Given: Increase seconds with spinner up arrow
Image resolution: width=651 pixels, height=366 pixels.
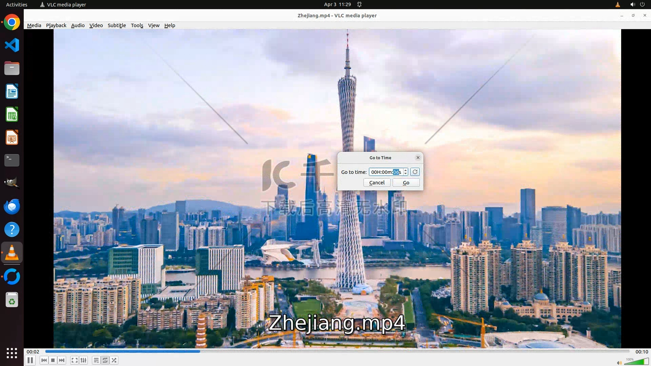Looking at the screenshot, I should (406, 170).
